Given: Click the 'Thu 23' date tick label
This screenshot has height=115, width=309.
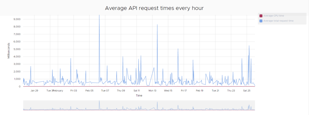Looking at the screenshot, I should coord(231,91).
